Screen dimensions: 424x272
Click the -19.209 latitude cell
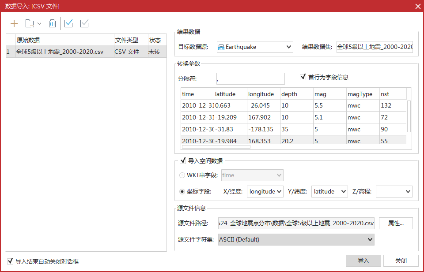point(231,117)
